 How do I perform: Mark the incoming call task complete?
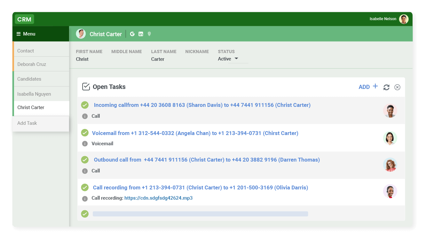pos(85,105)
